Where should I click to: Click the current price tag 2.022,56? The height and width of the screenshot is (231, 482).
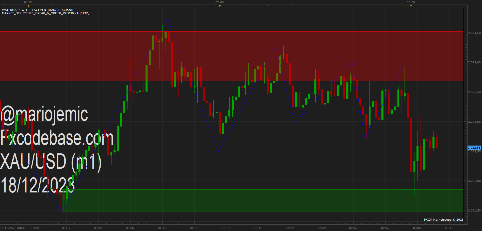[474, 148]
